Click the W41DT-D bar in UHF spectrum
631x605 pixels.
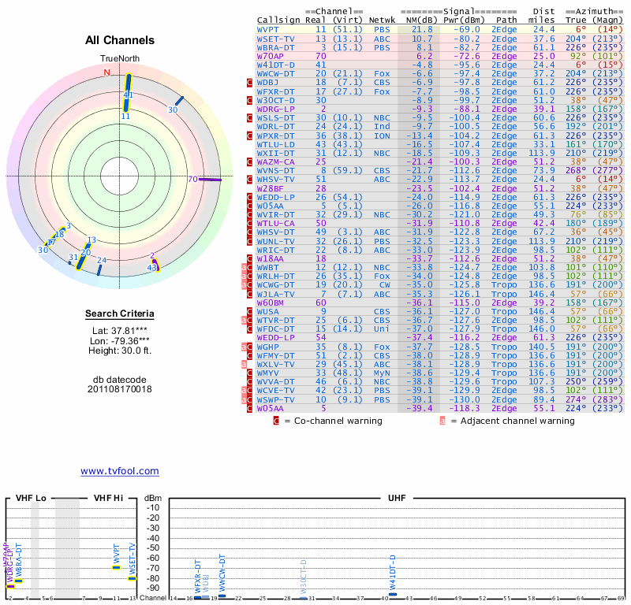393,595
